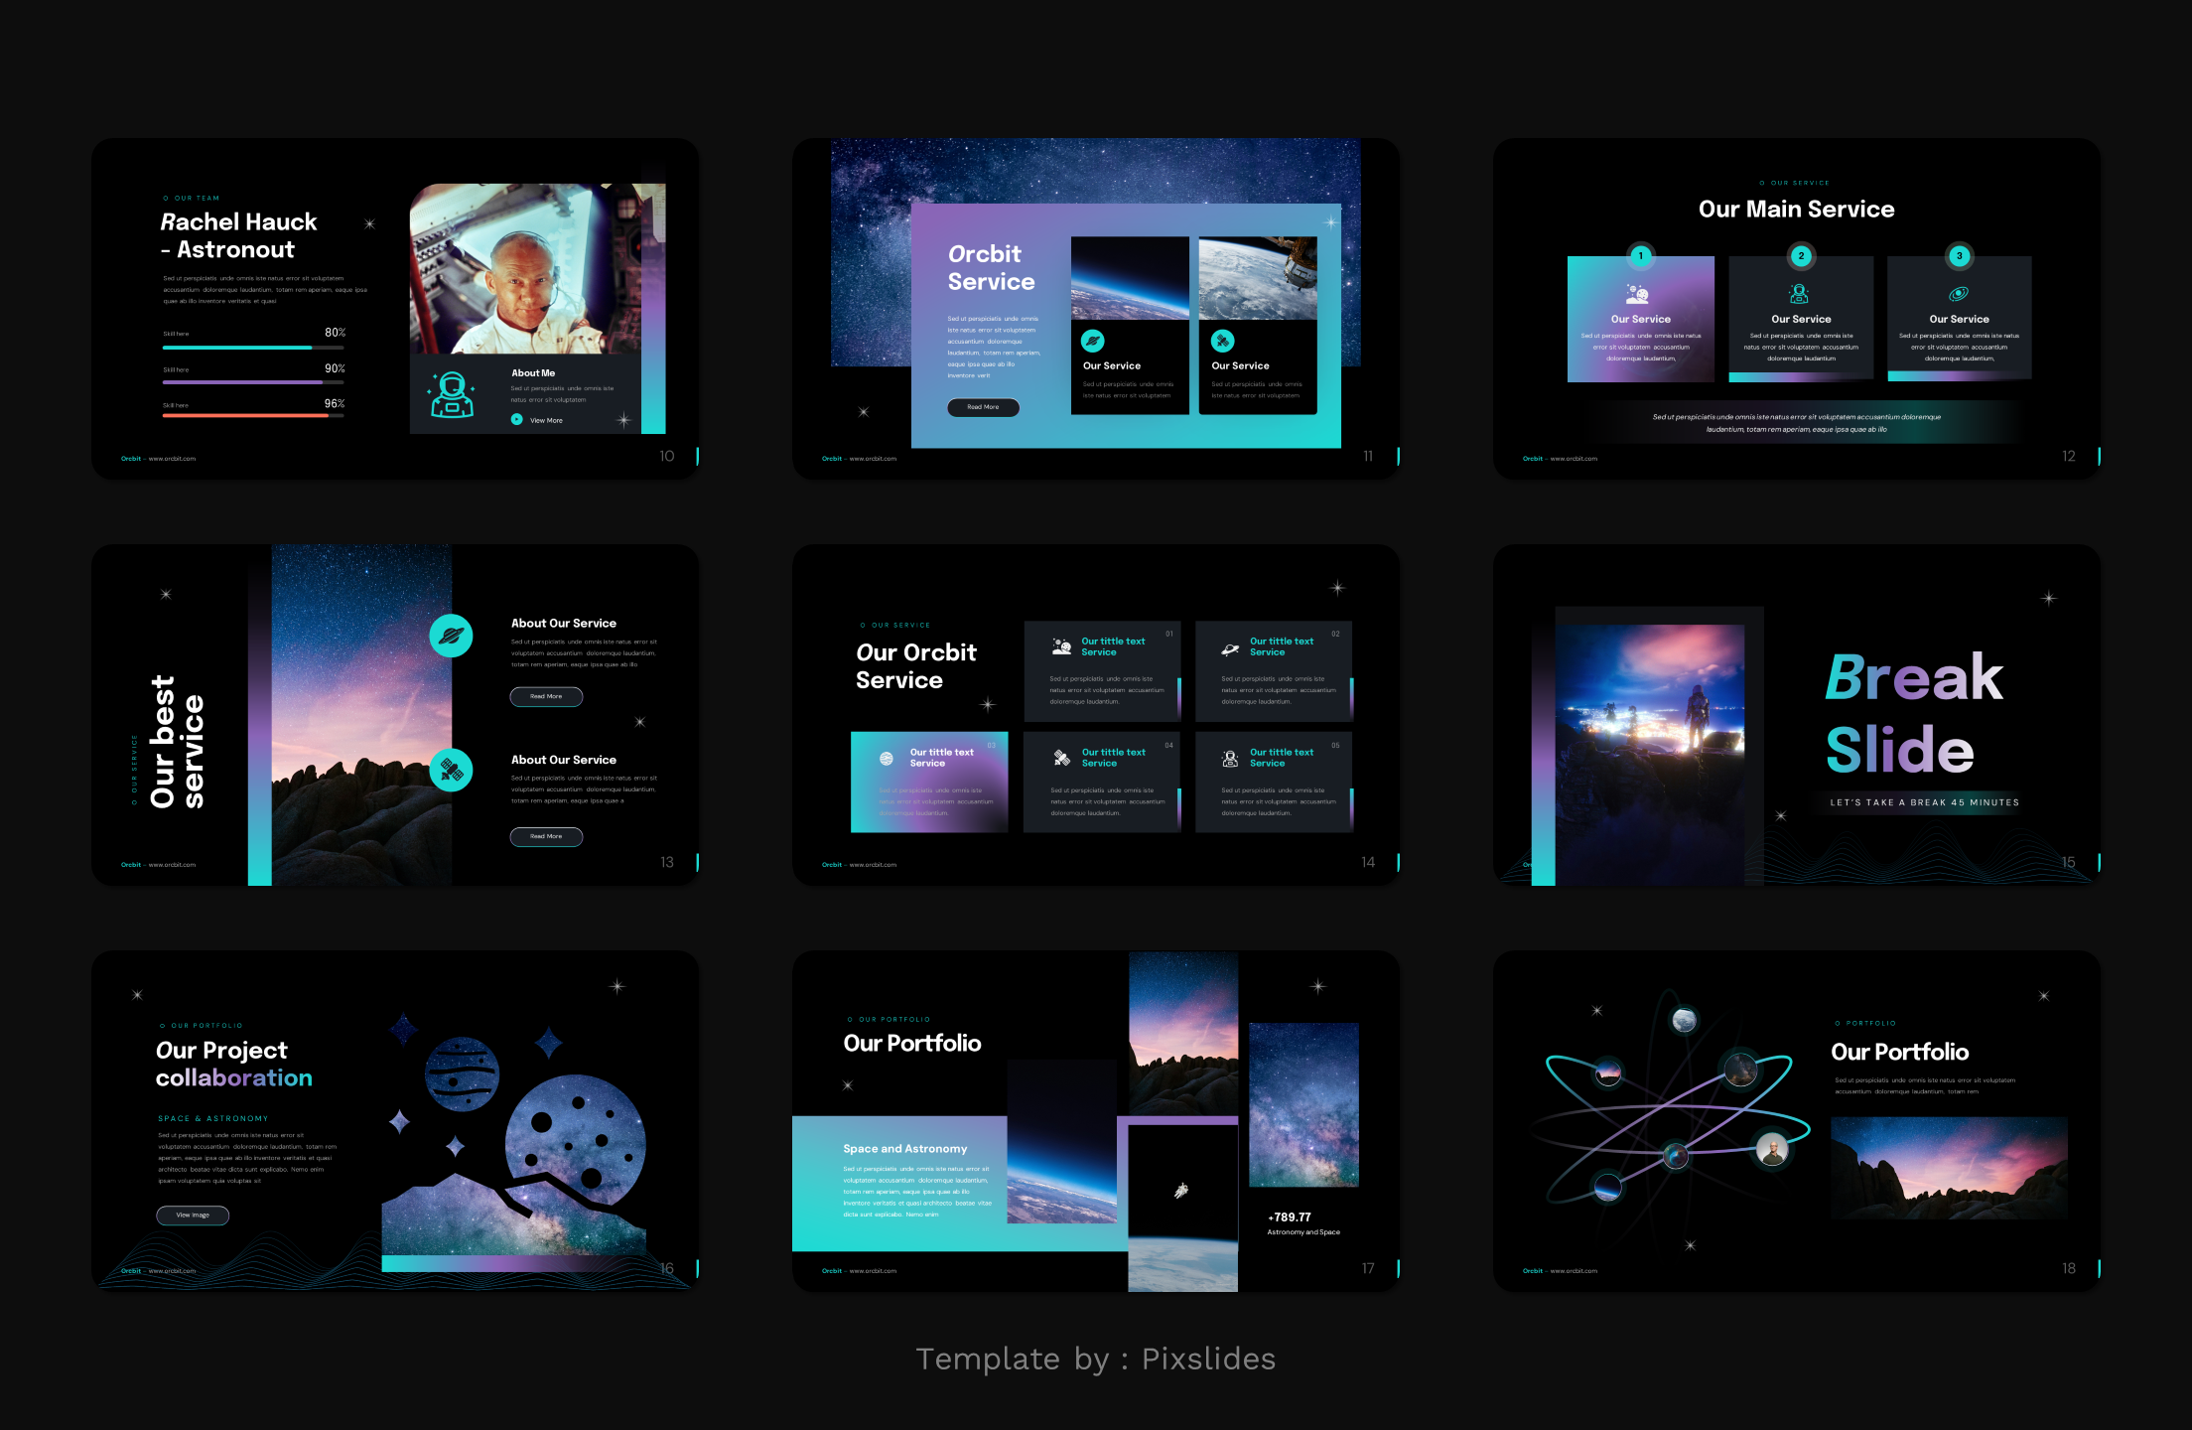Click Read More on the Orcbit Service slide

(983, 407)
